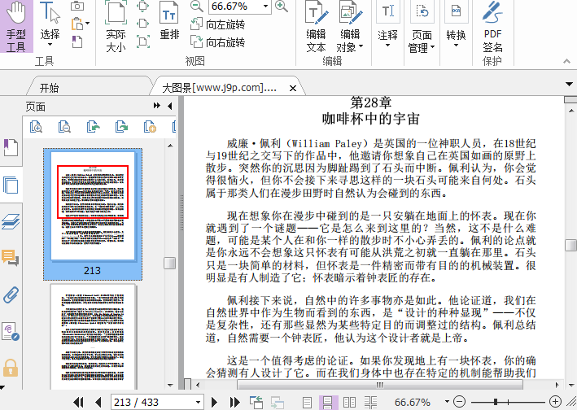
Task: Switch to the 开始 tab
Action: tap(50, 88)
